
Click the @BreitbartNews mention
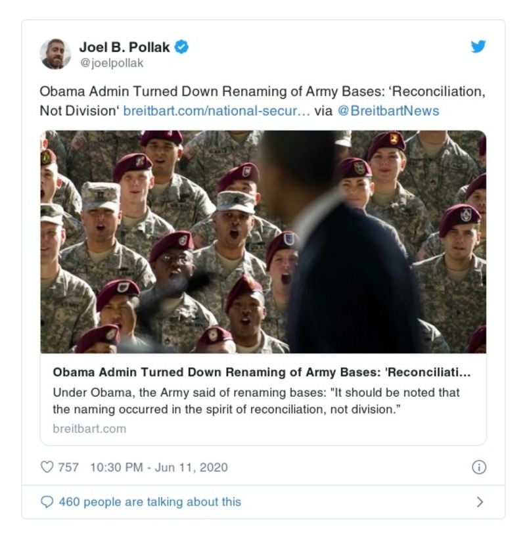pos(388,110)
